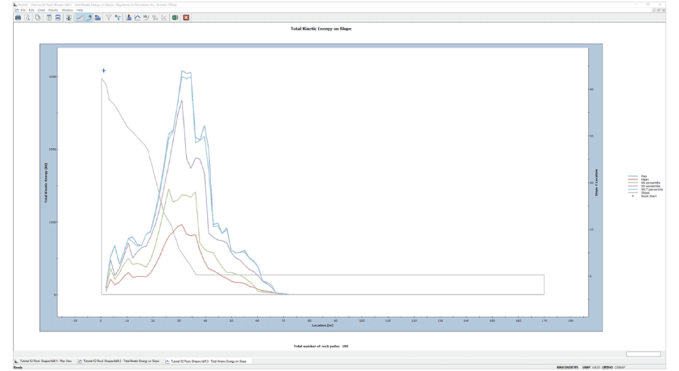Toggle GRID in the status bar

(x=596, y=368)
